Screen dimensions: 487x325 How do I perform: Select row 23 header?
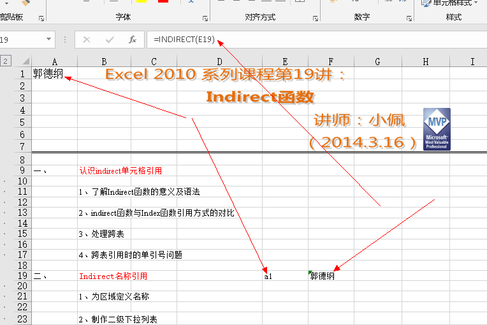pyautogui.click(x=22, y=319)
